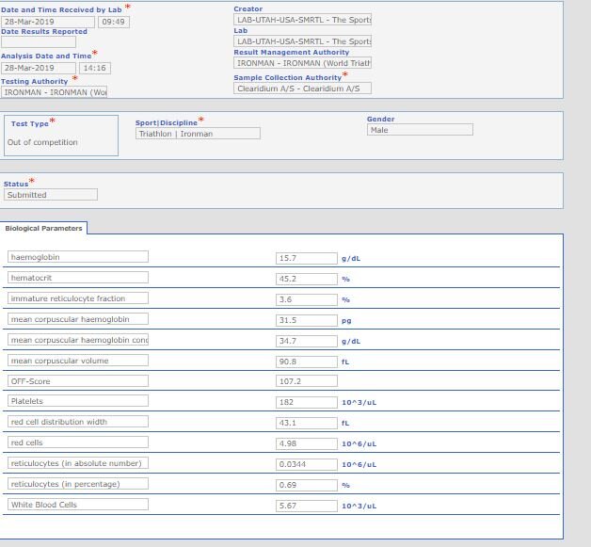
Task: Click the immature reticulocyte fraction name field
Action: click(x=78, y=298)
